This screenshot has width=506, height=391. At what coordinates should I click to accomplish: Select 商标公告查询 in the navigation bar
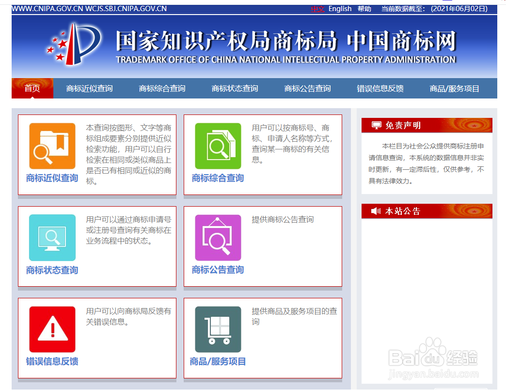pyautogui.click(x=308, y=88)
